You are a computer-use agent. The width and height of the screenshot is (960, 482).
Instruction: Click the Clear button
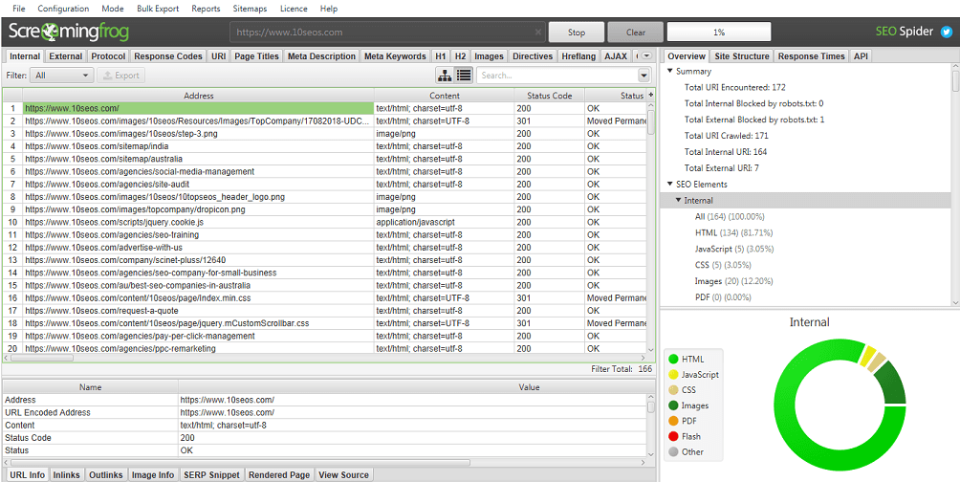click(636, 33)
